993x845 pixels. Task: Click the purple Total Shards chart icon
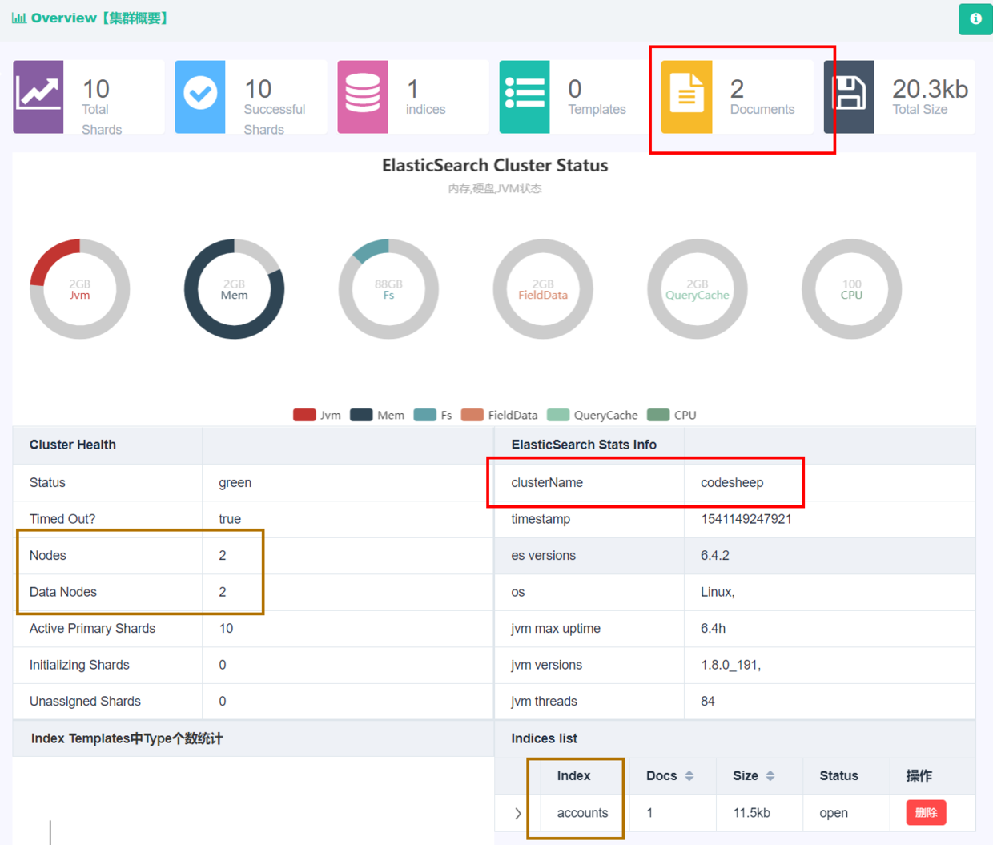pyautogui.click(x=38, y=96)
